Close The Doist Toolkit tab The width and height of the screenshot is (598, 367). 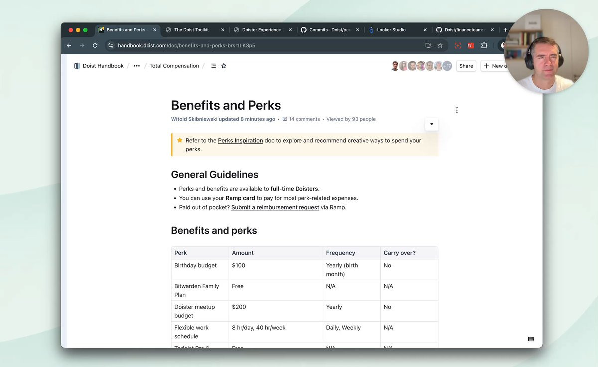click(x=223, y=30)
